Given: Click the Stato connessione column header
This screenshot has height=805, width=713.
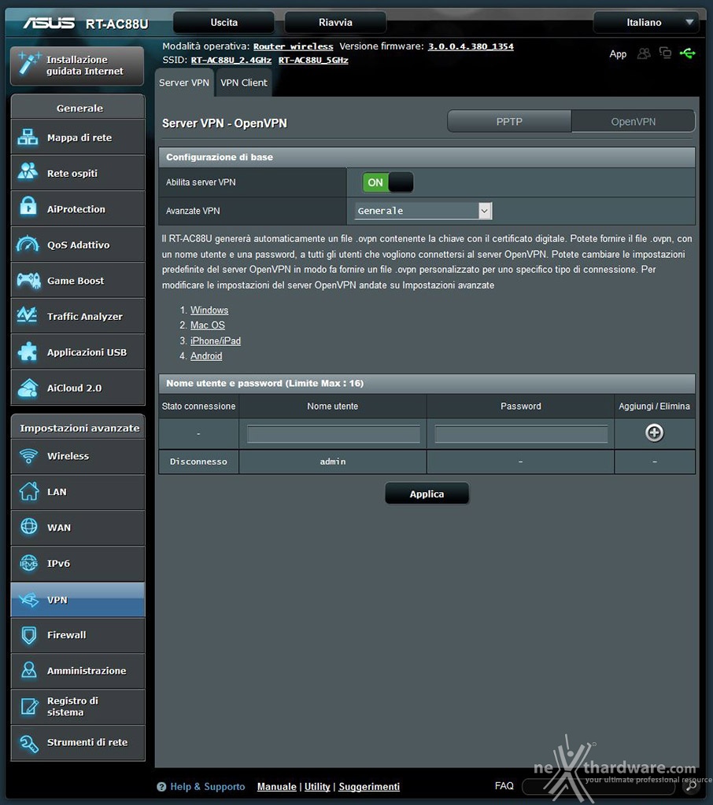Looking at the screenshot, I should [198, 406].
